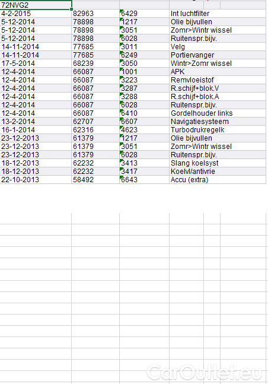This screenshot has width=268, height=384.
Task: Click the Koelvl/antivrie cell
Action: click(x=218, y=172)
